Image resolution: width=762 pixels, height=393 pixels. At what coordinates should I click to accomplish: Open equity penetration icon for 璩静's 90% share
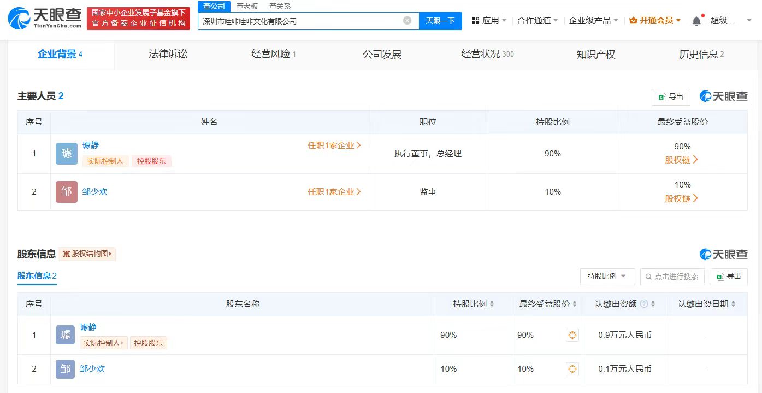(x=572, y=335)
